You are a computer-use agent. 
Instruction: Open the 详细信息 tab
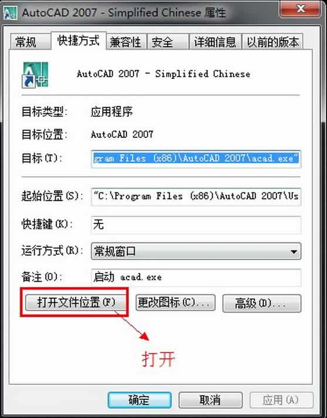(215, 42)
